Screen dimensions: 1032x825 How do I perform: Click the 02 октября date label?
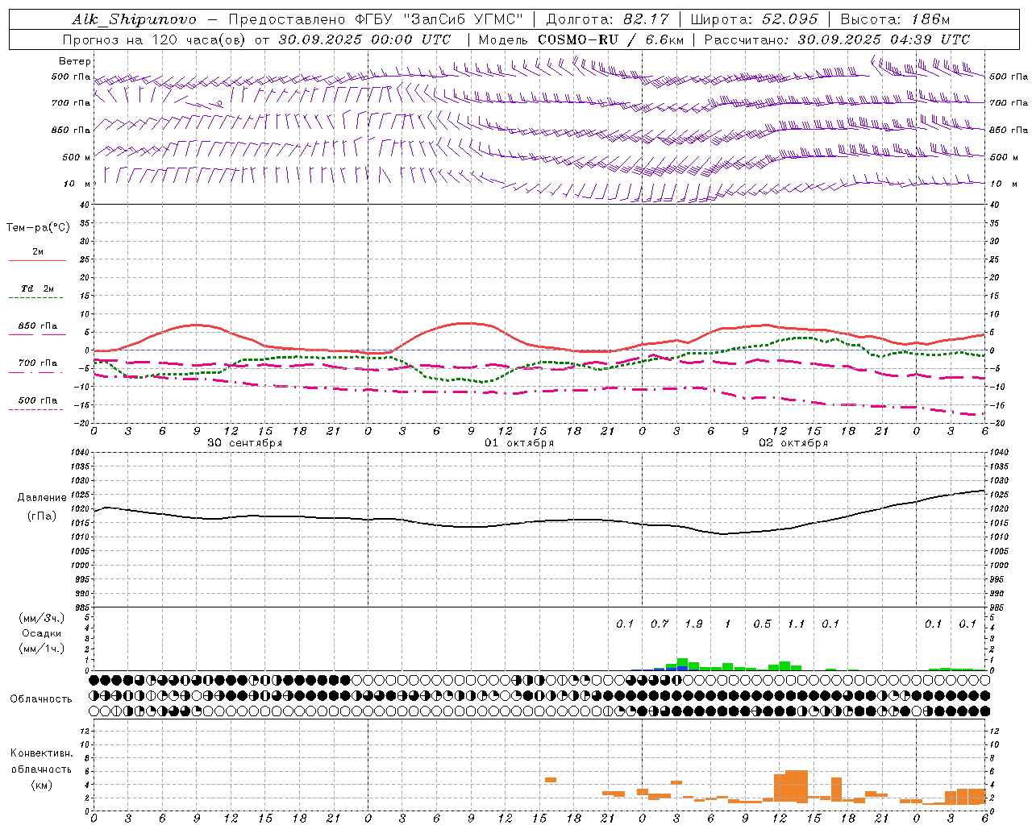point(793,443)
